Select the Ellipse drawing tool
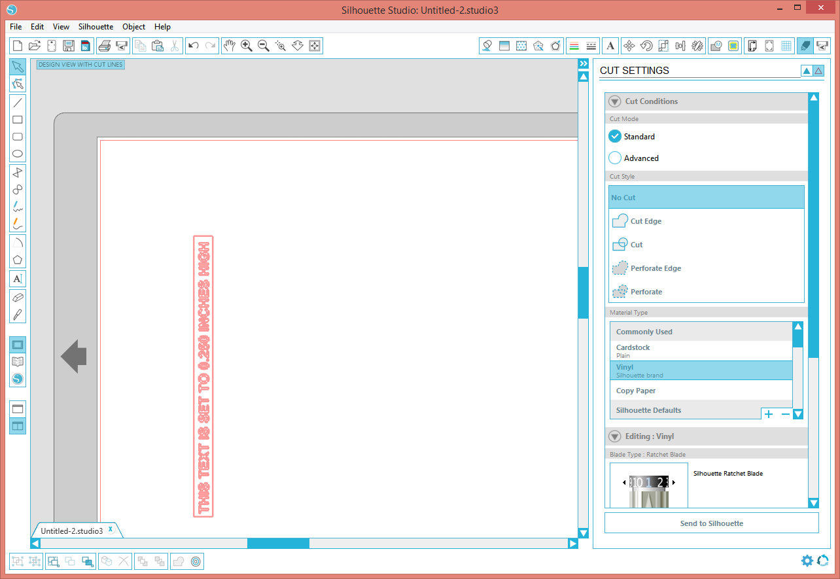This screenshot has height=579, width=840. pos(18,153)
